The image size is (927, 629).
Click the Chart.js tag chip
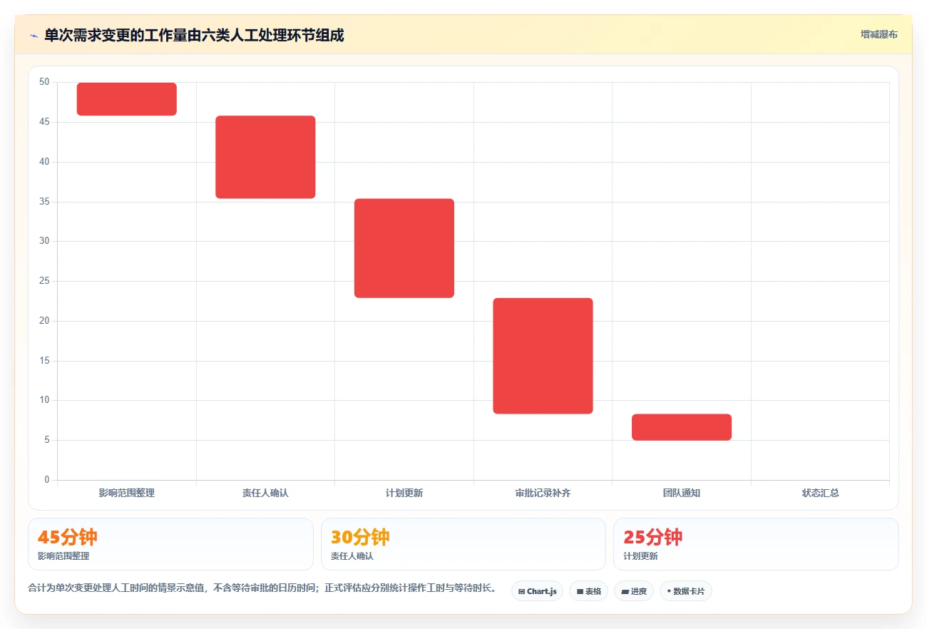[x=537, y=591]
